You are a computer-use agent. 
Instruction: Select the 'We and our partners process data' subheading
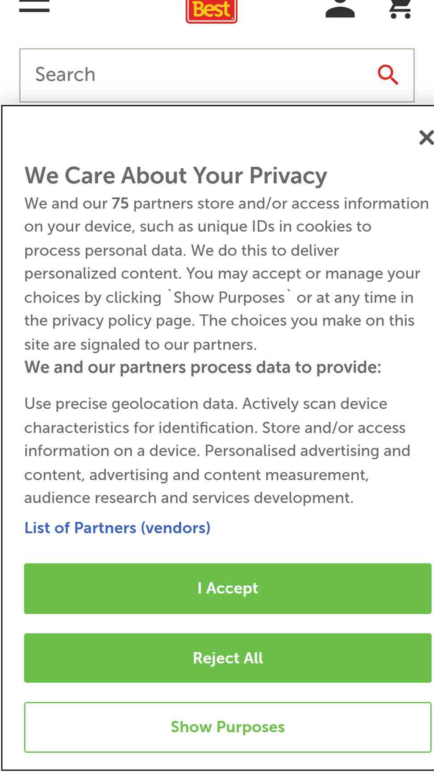(203, 367)
